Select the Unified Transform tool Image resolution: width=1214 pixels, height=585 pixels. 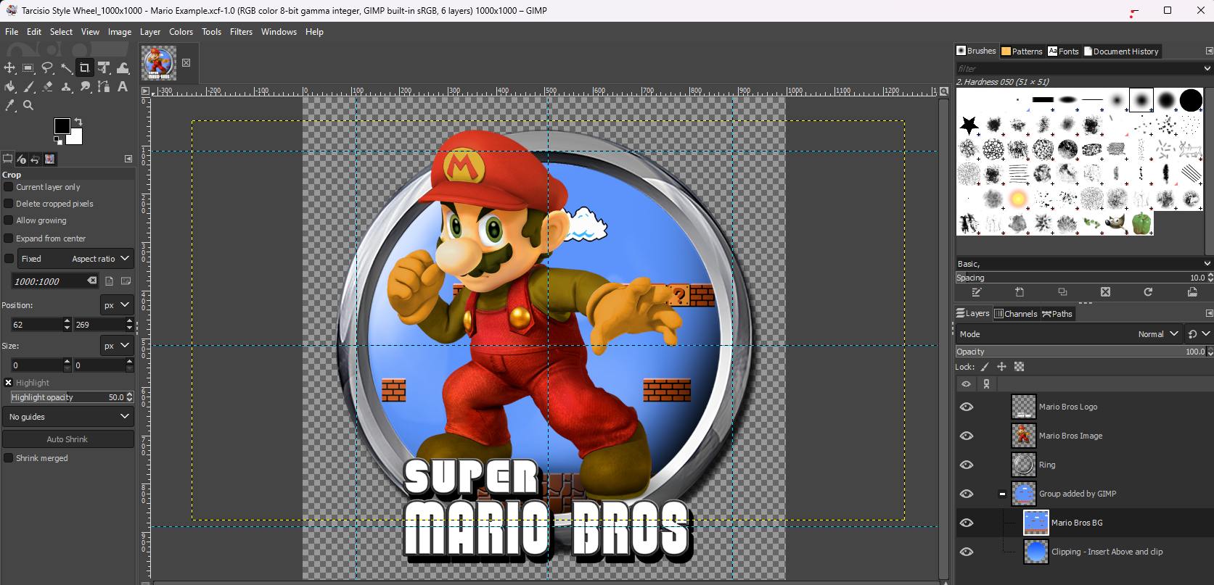[x=104, y=67]
